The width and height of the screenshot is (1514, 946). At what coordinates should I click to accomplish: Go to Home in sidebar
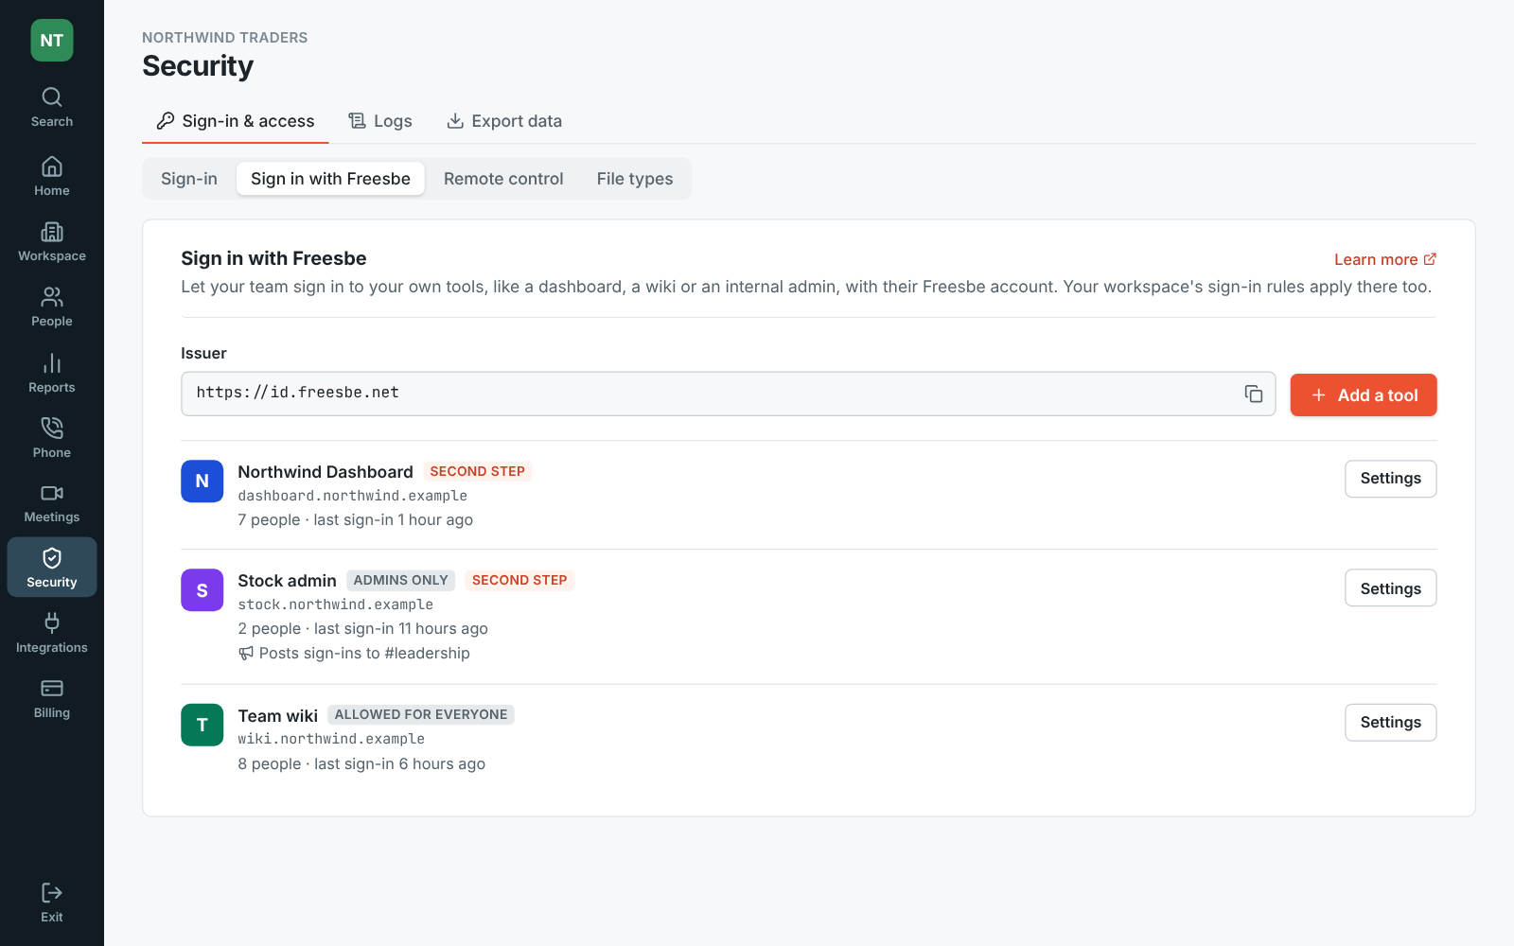(52, 177)
